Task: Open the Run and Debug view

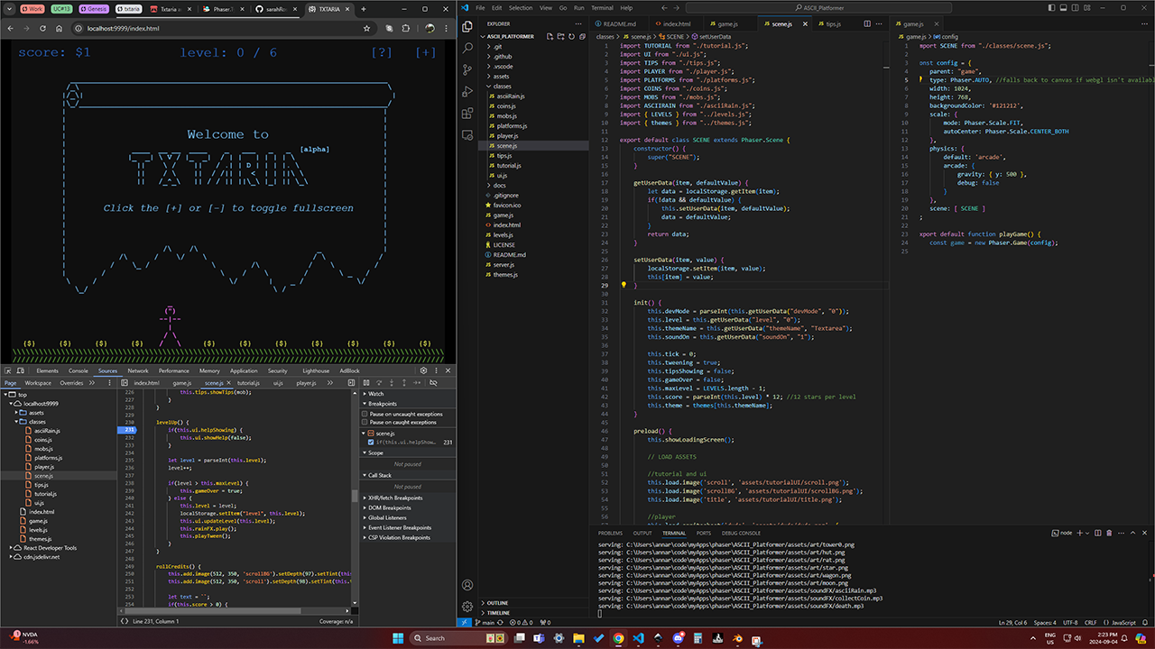Action: [467, 91]
